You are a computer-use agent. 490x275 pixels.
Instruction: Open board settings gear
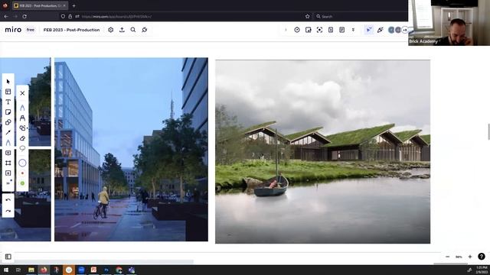[x=110, y=30]
